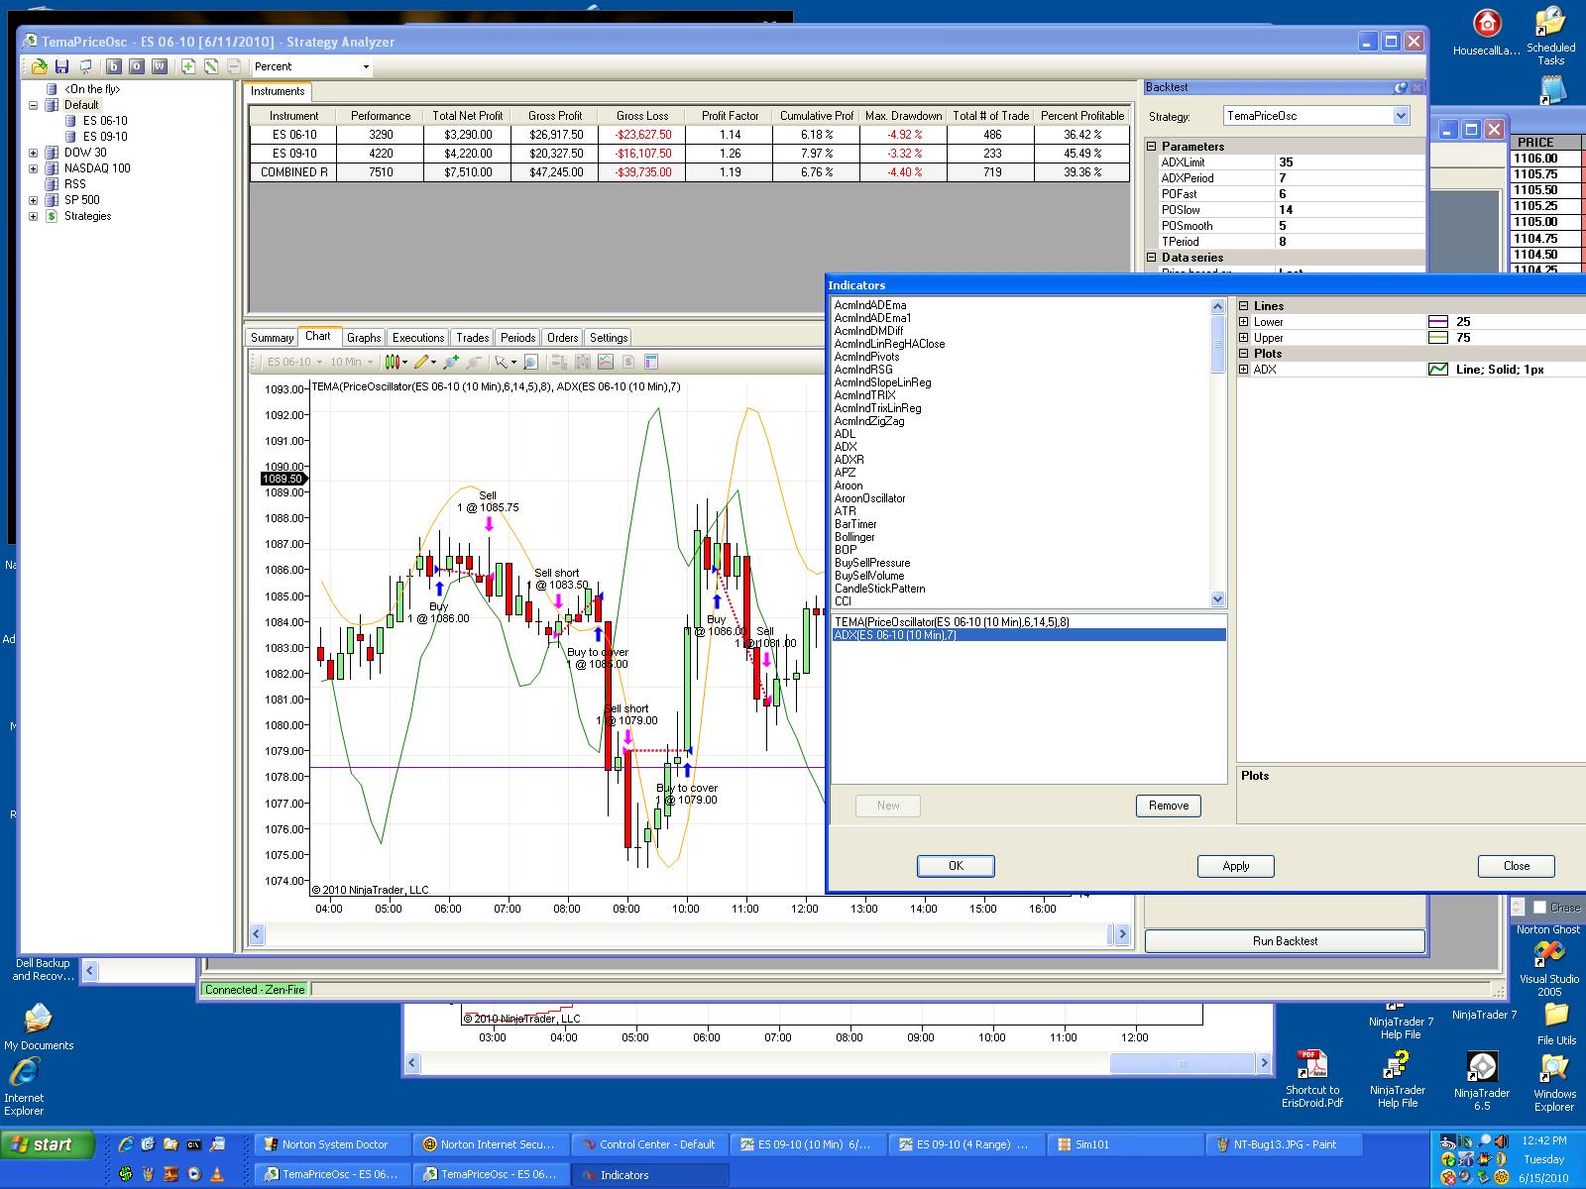Click the chart indicators icon

[x=605, y=363]
